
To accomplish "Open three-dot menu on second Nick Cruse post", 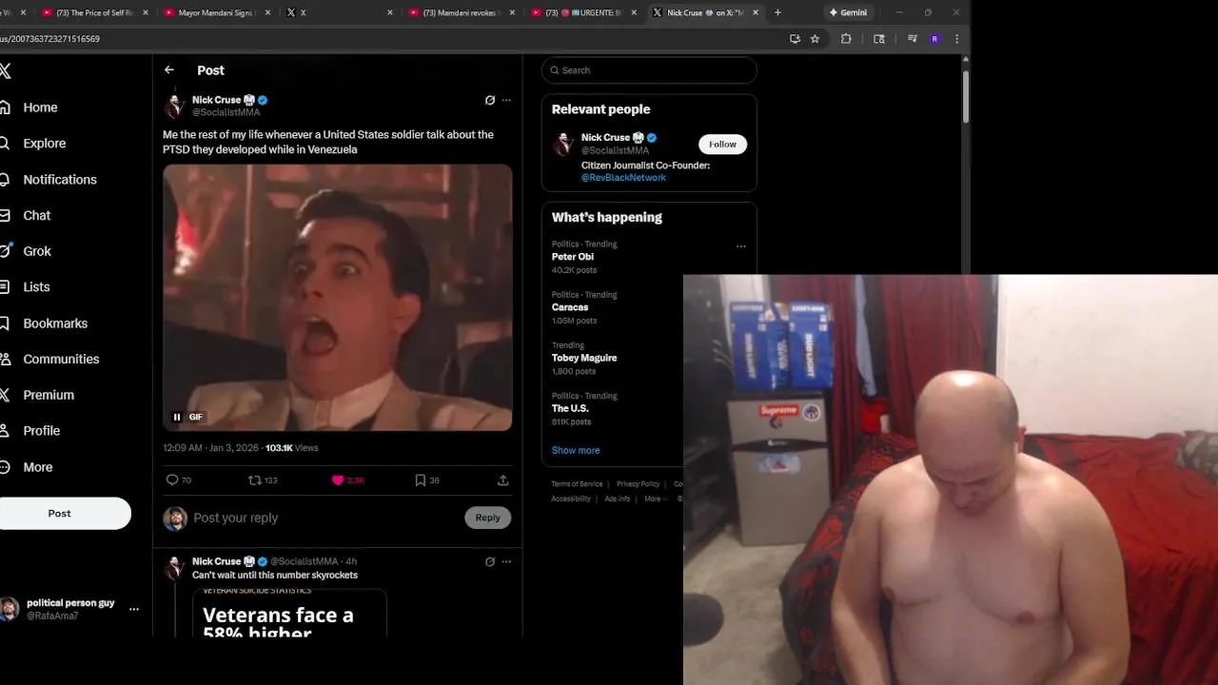I will pyautogui.click(x=506, y=561).
